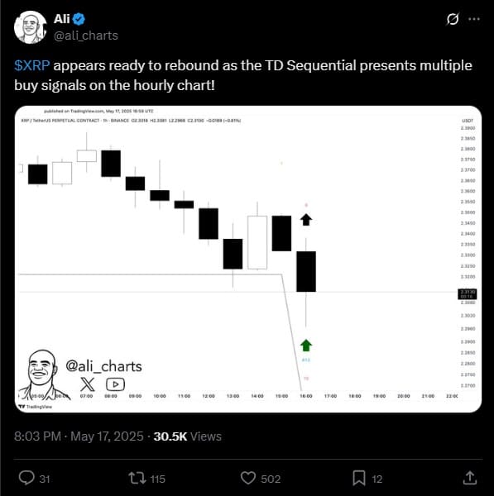Click the YouTube play icon in the watermark
Screen dimensions: 494x496
pos(115,384)
